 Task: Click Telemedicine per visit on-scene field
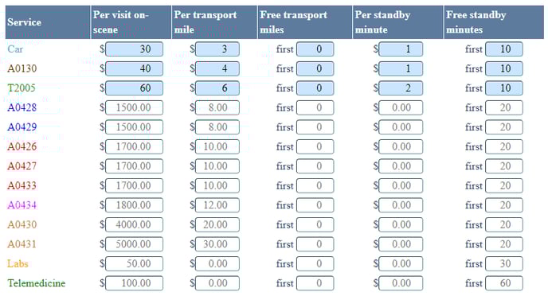click(x=134, y=283)
